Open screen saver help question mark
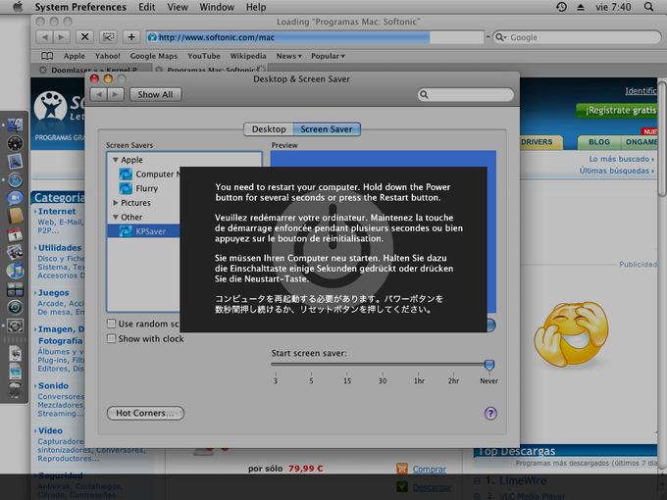This screenshot has height=500, width=667. click(x=490, y=414)
